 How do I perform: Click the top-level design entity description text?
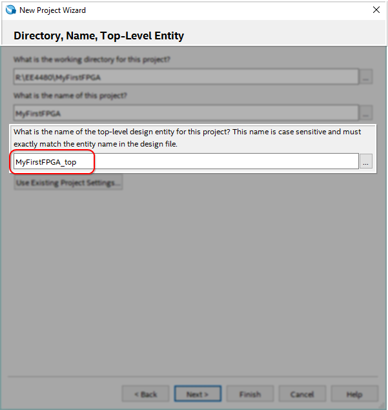click(187, 138)
